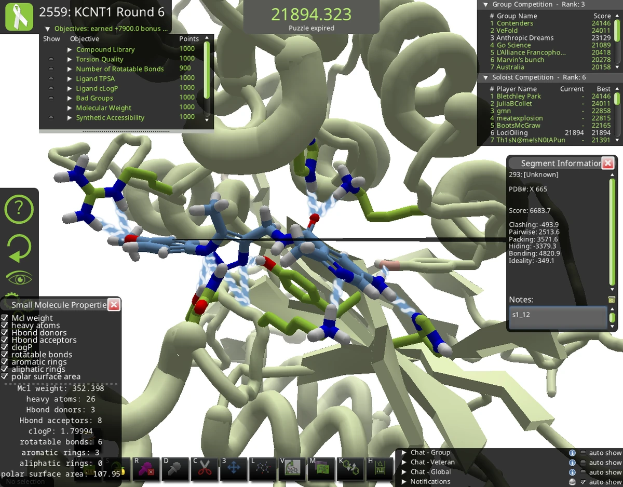This screenshot has width=623, height=487.
Task: Uncheck the Mcl weight checkbox
Action: point(5,318)
